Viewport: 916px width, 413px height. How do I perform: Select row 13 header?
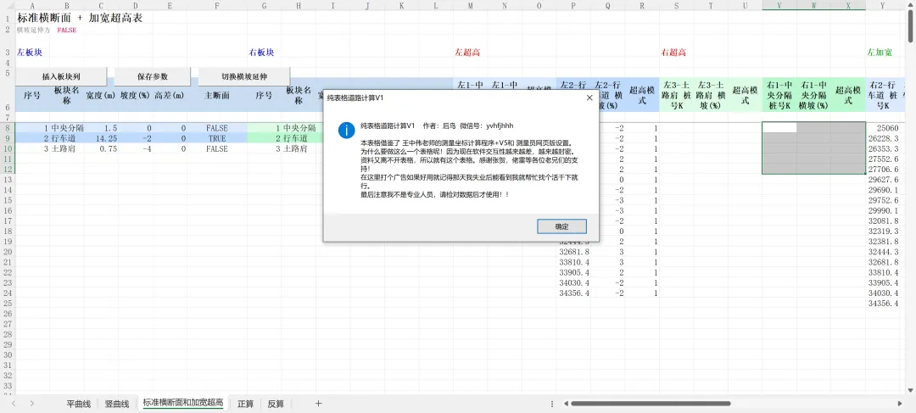8,180
